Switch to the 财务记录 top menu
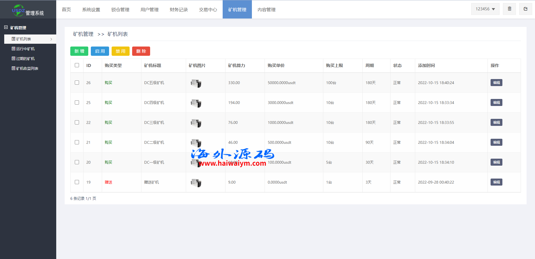 (179, 10)
